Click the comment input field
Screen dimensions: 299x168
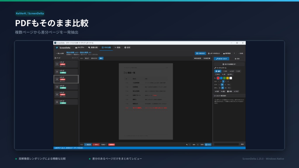226,144
